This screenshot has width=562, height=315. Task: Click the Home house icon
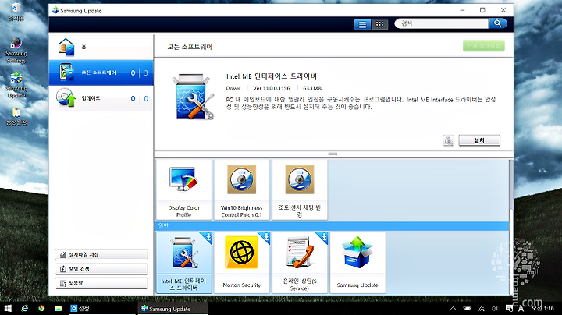(66, 47)
